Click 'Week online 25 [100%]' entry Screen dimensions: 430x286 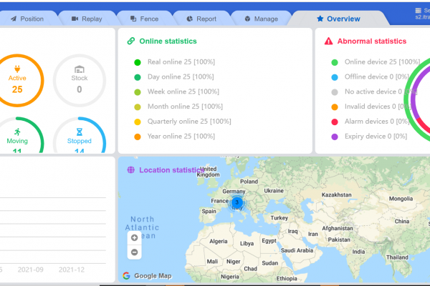(183, 92)
